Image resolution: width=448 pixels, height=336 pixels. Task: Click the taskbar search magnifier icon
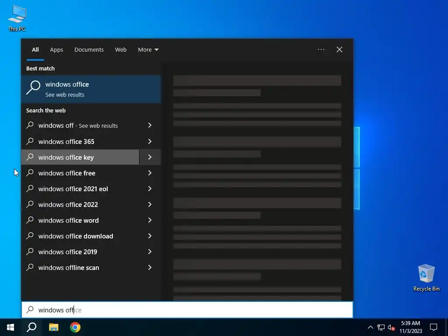31,327
